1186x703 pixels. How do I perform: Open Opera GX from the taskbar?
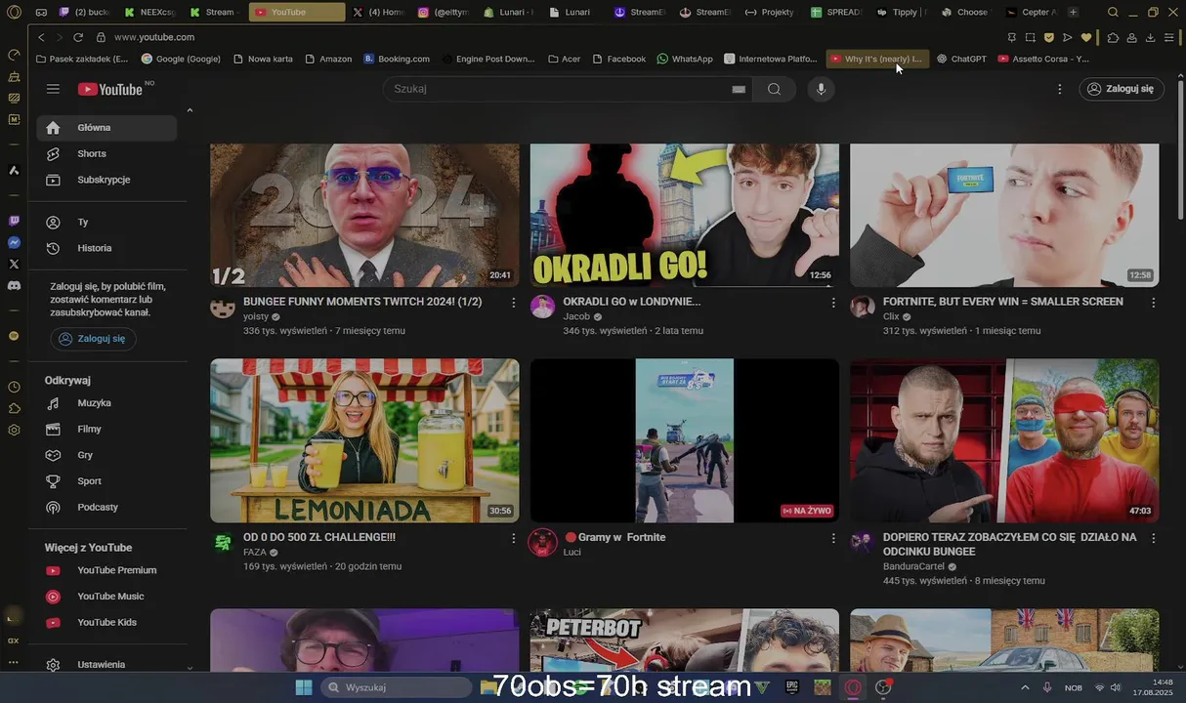(853, 687)
